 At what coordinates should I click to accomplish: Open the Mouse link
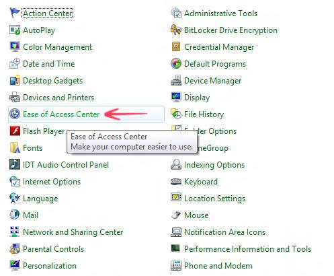click(x=196, y=215)
